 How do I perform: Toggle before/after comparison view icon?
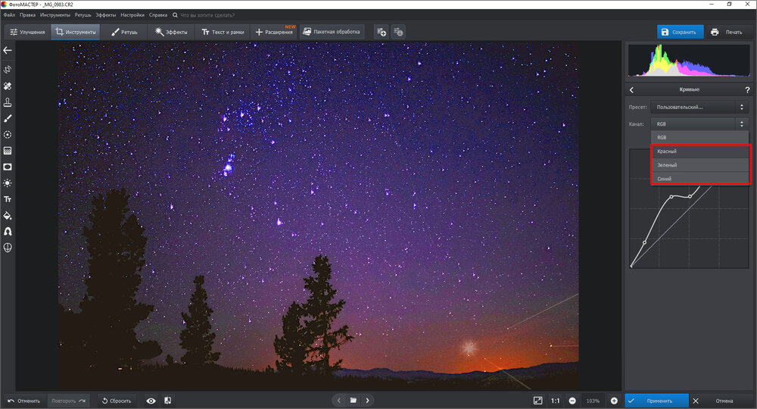point(167,401)
